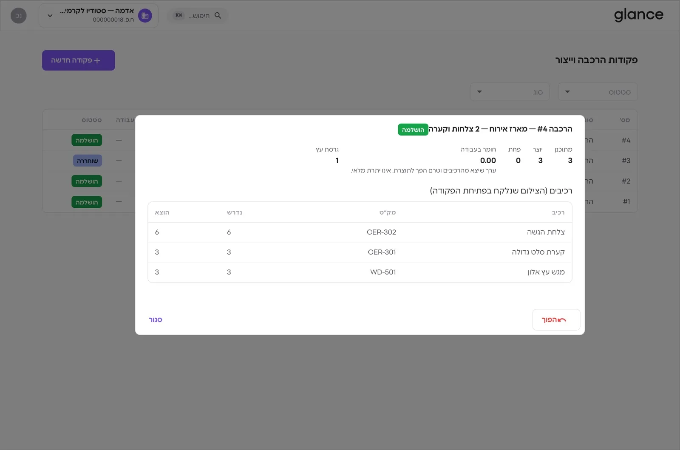
Task: Click the חומר בעבודה value 0.00
Action: (x=488, y=160)
